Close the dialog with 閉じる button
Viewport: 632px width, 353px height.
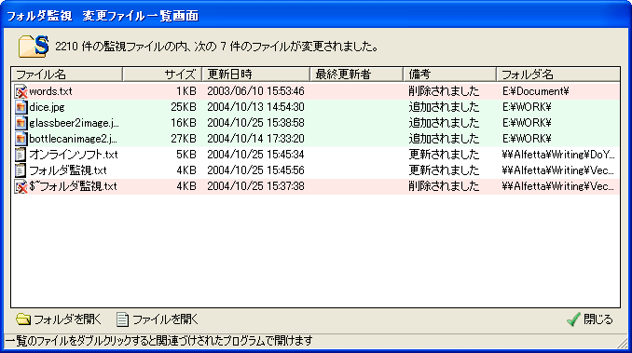pyautogui.click(x=590, y=319)
